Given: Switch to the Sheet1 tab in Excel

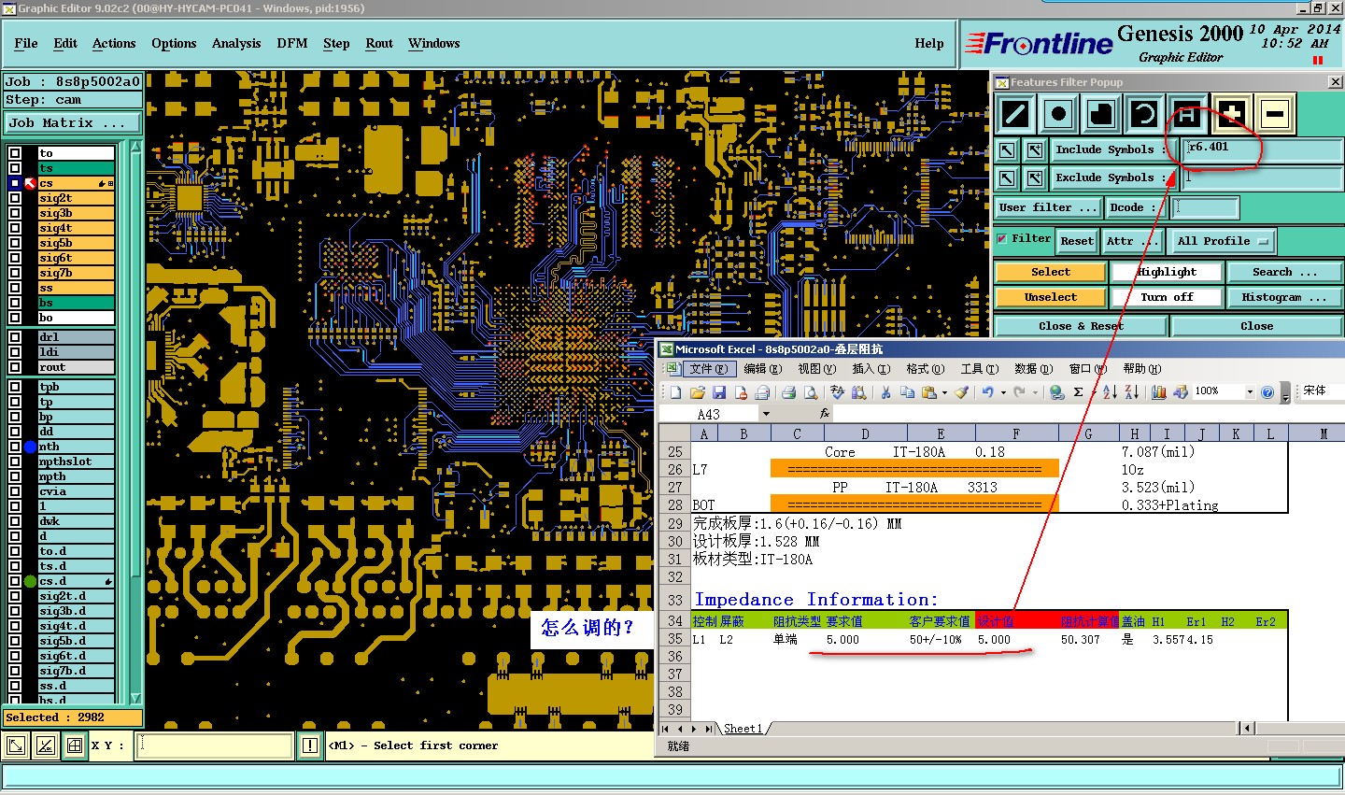Looking at the screenshot, I should click(743, 729).
